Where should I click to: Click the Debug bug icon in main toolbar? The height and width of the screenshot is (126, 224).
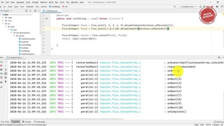[x=204, y=7]
